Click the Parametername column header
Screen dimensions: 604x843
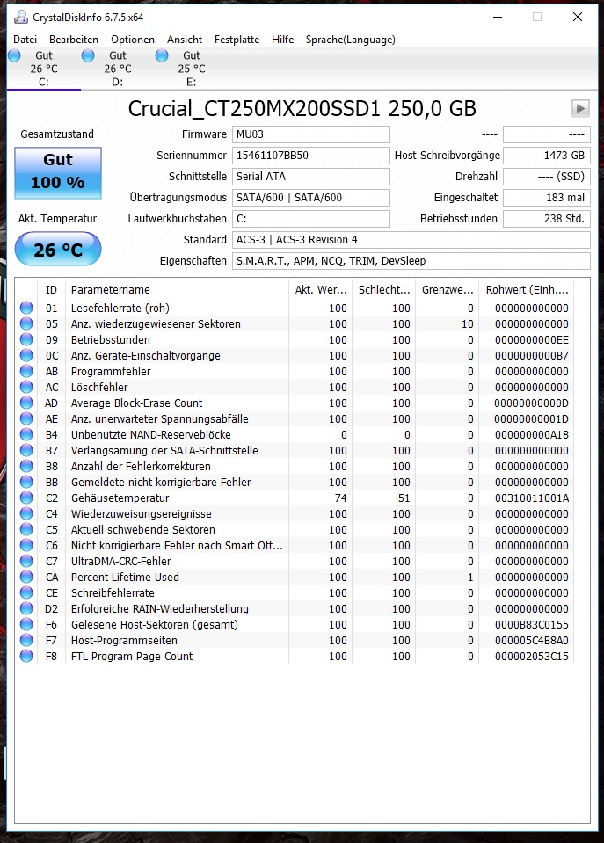click(177, 290)
